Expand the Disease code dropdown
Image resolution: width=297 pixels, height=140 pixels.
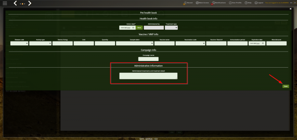pyautogui.click(x=19, y=43)
